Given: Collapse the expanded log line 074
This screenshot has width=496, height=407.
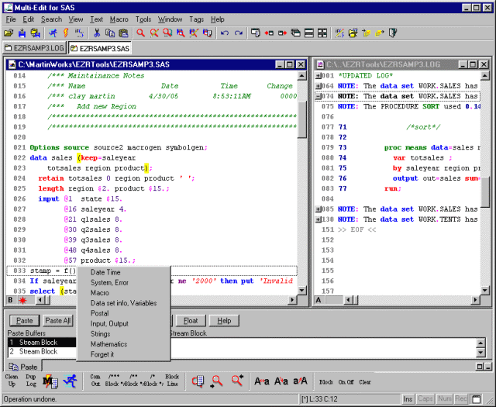Looking at the screenshot, I should click(319, 96).
